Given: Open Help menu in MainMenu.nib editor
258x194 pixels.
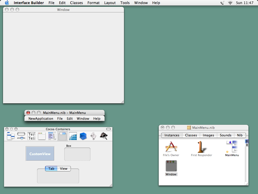Looking at the screenshot, I should [x=97, y=119].
